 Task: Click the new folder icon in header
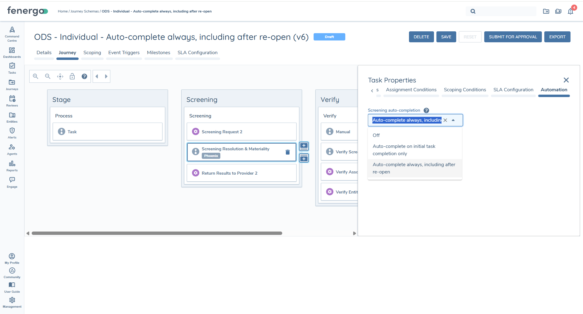pos(546,11)
